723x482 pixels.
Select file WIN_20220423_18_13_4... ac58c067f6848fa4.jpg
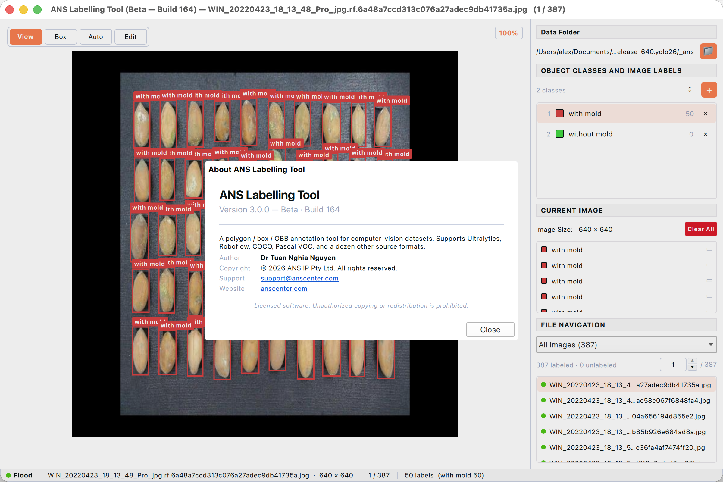(626, 401)
